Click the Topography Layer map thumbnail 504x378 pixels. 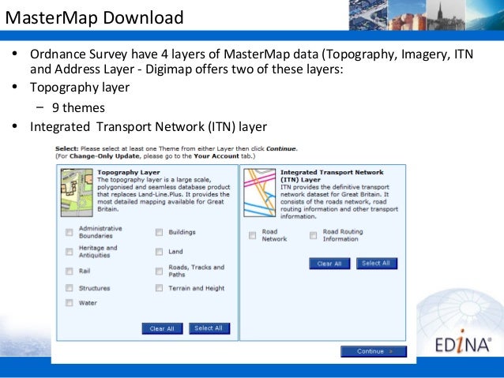point(77,193)
